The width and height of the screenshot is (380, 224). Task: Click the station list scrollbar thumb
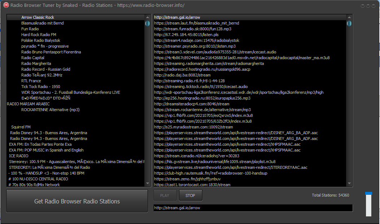pyautogui.click(x=147, y=23)
